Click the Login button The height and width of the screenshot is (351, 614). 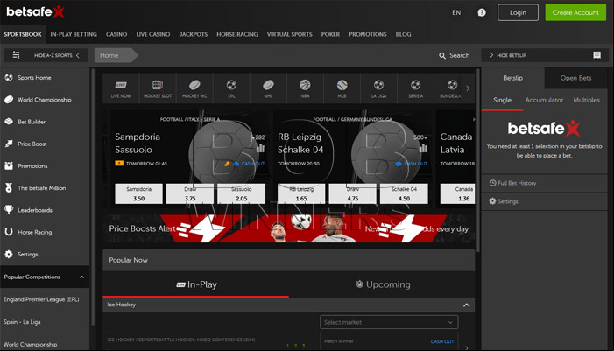coord(518,12)
